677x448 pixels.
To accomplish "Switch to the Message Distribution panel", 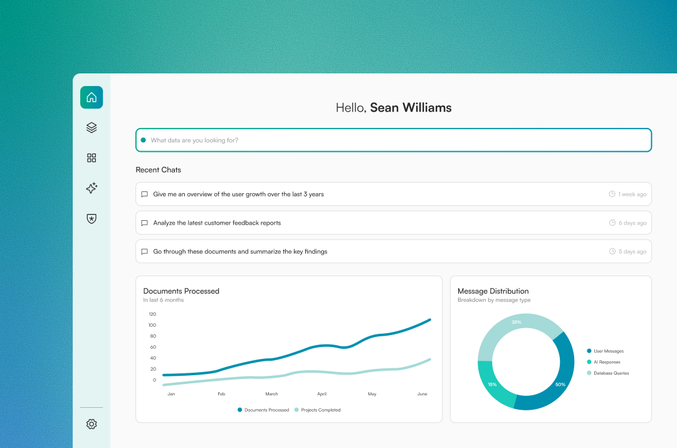I will tap(493, 291).
